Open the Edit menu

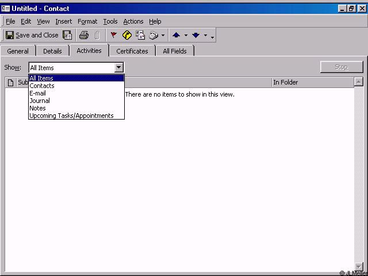(x=26, y=21)
